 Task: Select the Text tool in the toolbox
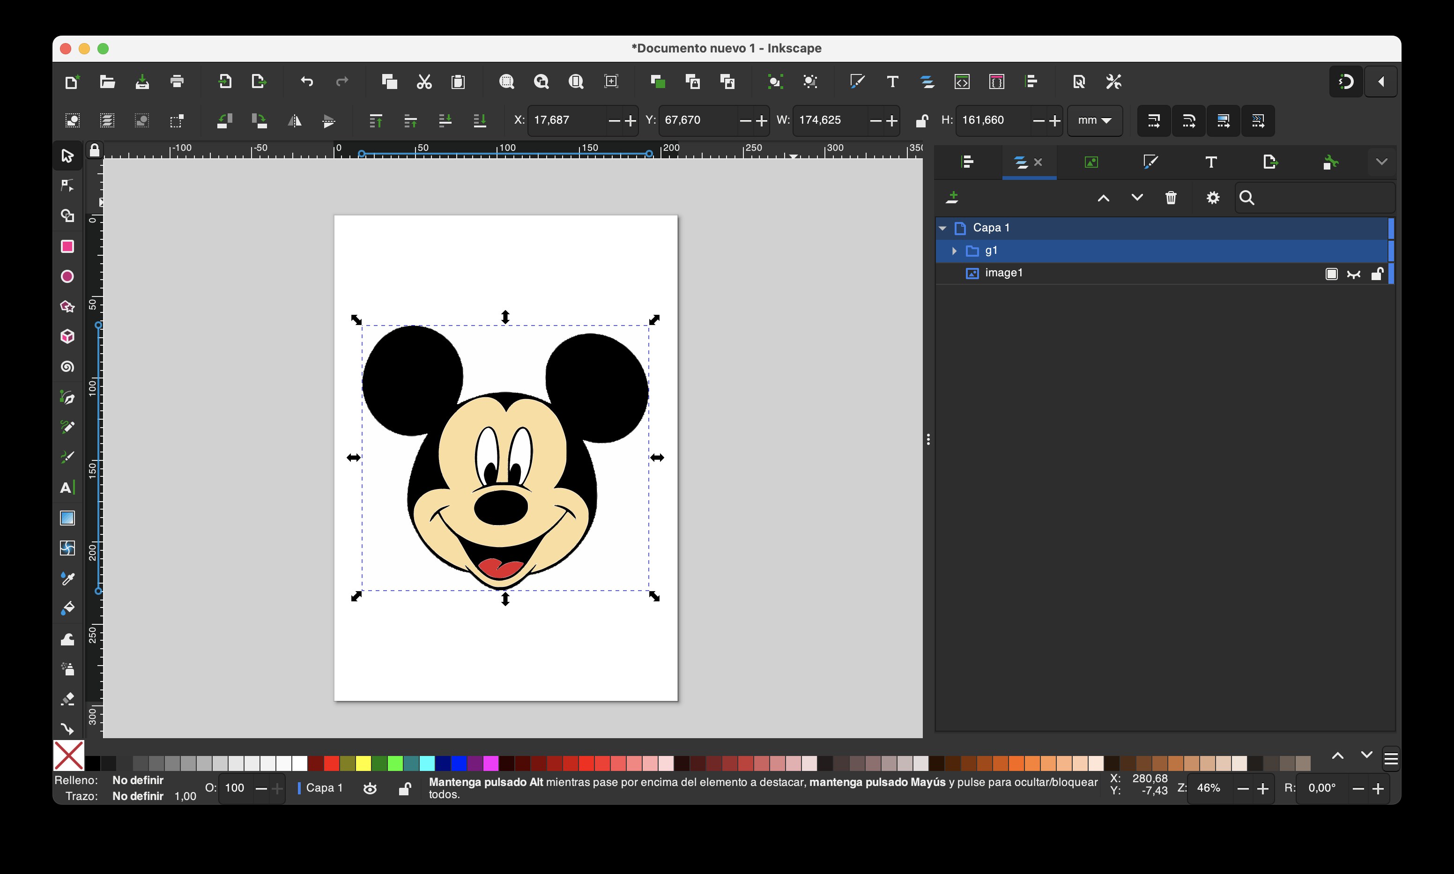(x=67, y=488)
